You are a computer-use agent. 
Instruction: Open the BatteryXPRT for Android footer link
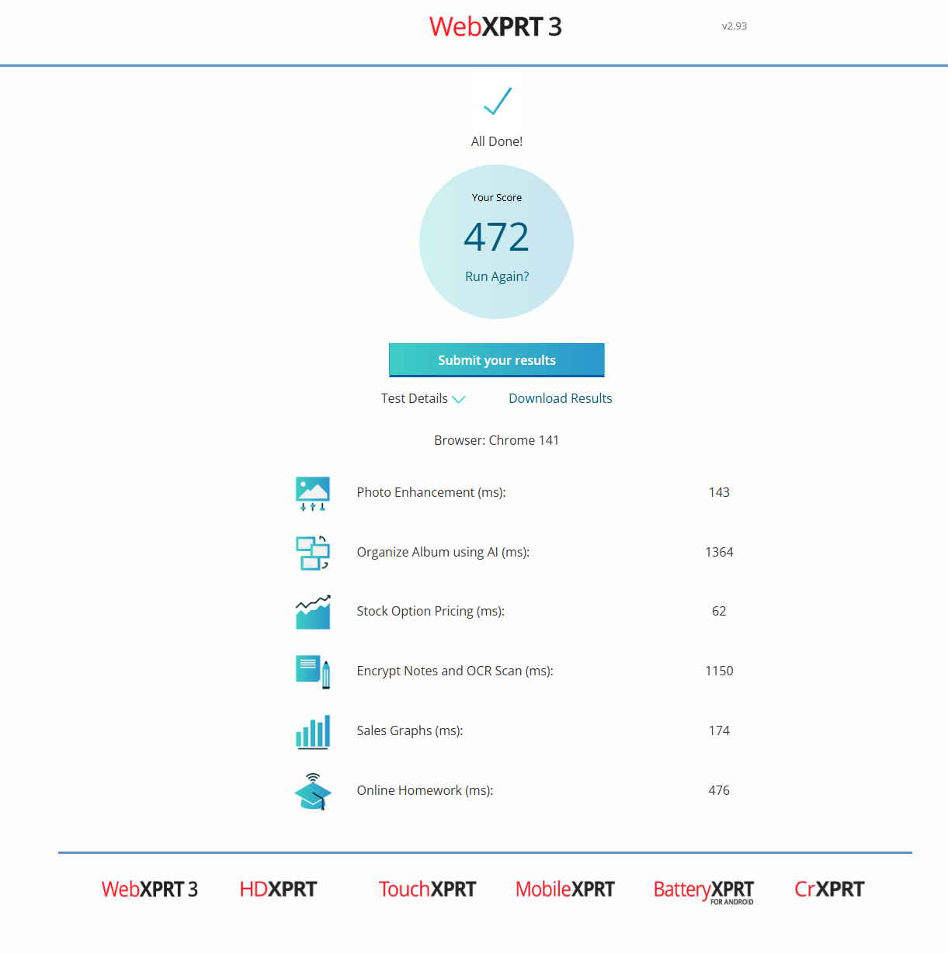(704, 891)
